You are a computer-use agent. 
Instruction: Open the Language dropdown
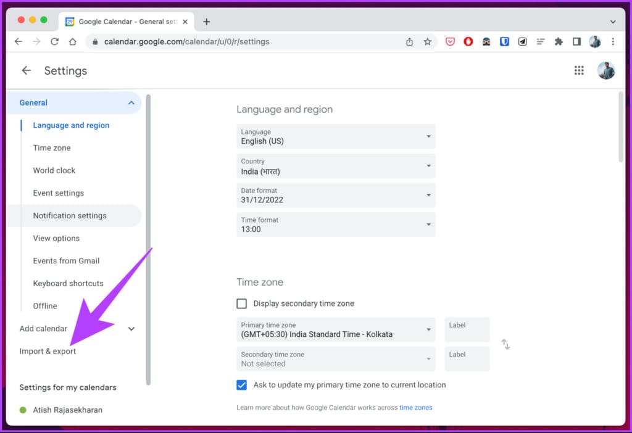(x=336, y=136)
